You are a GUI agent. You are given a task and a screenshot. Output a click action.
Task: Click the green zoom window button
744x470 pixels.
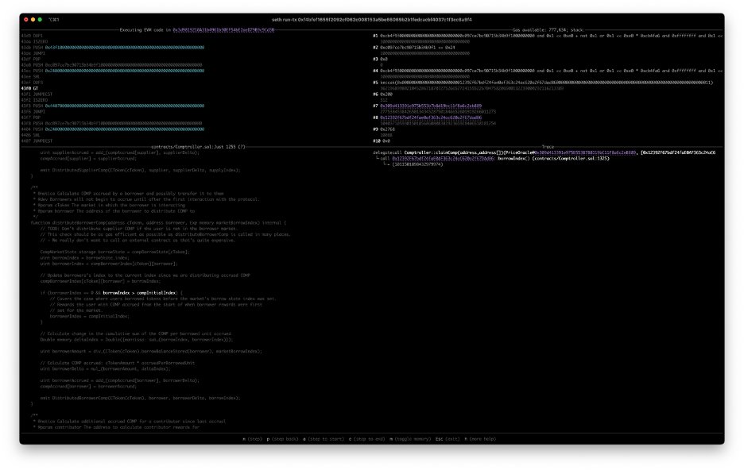click(40, 19)
